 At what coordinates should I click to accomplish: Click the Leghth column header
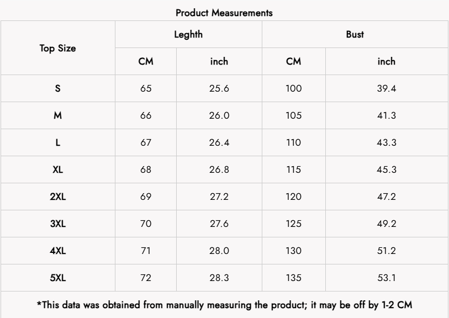[x=188, y=34]
